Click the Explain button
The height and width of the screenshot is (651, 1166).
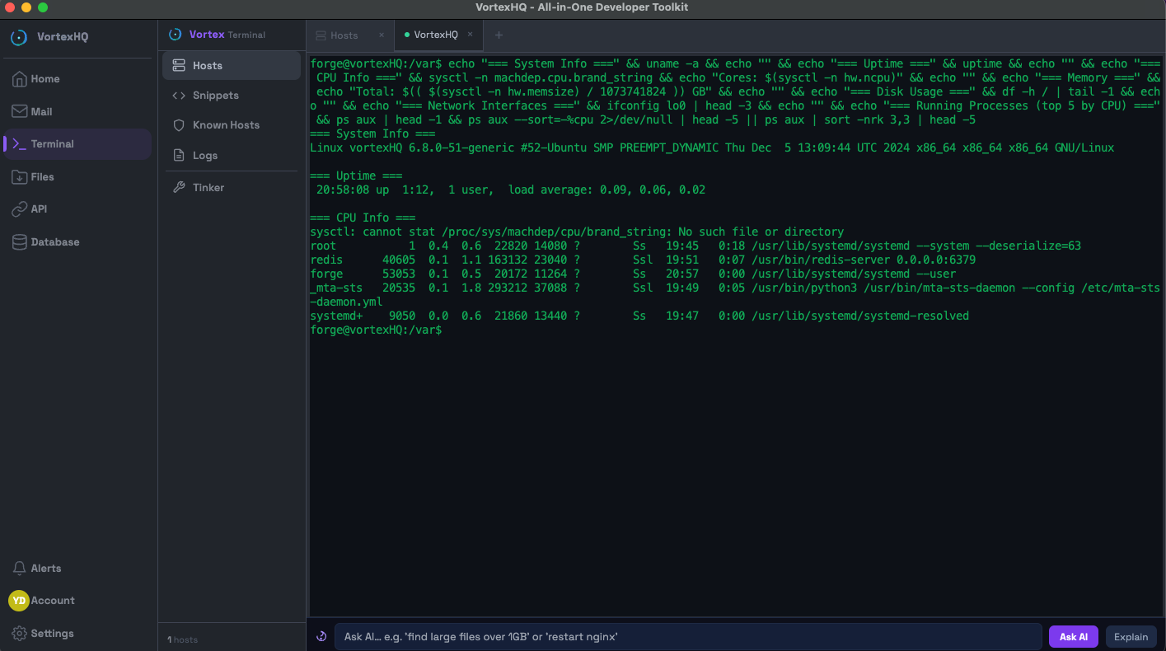pyautogui.click(x=1131, y=636)
